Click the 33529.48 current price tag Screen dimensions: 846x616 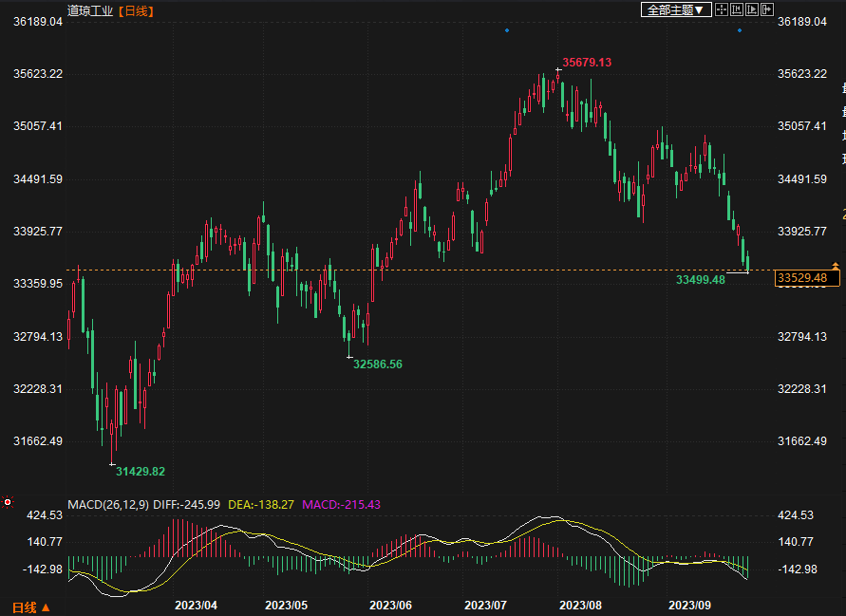point(806,278)
